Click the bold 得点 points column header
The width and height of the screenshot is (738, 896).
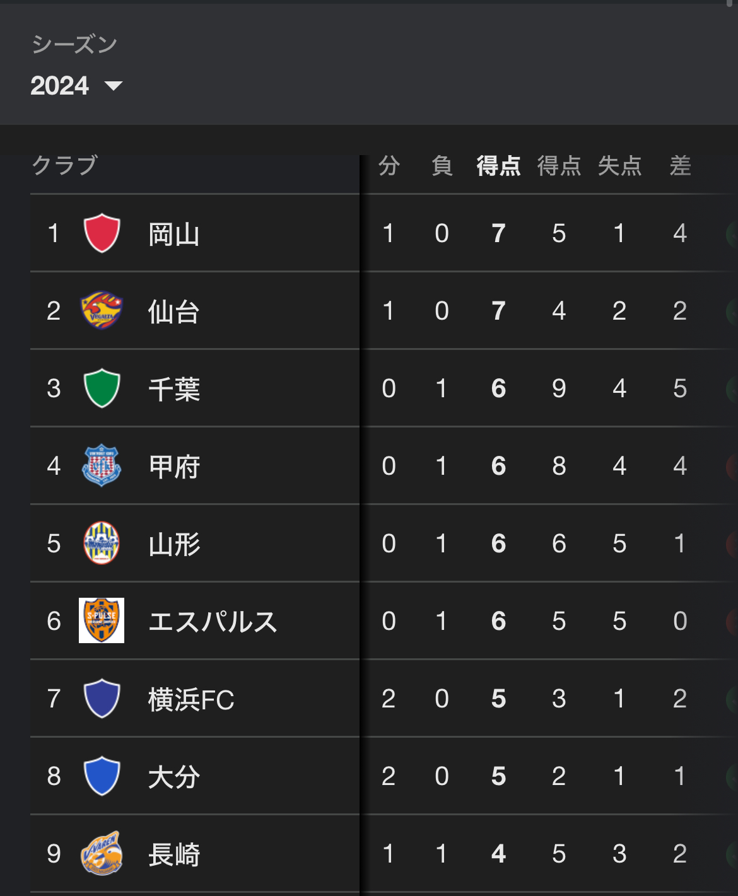(x=498, y=166)
